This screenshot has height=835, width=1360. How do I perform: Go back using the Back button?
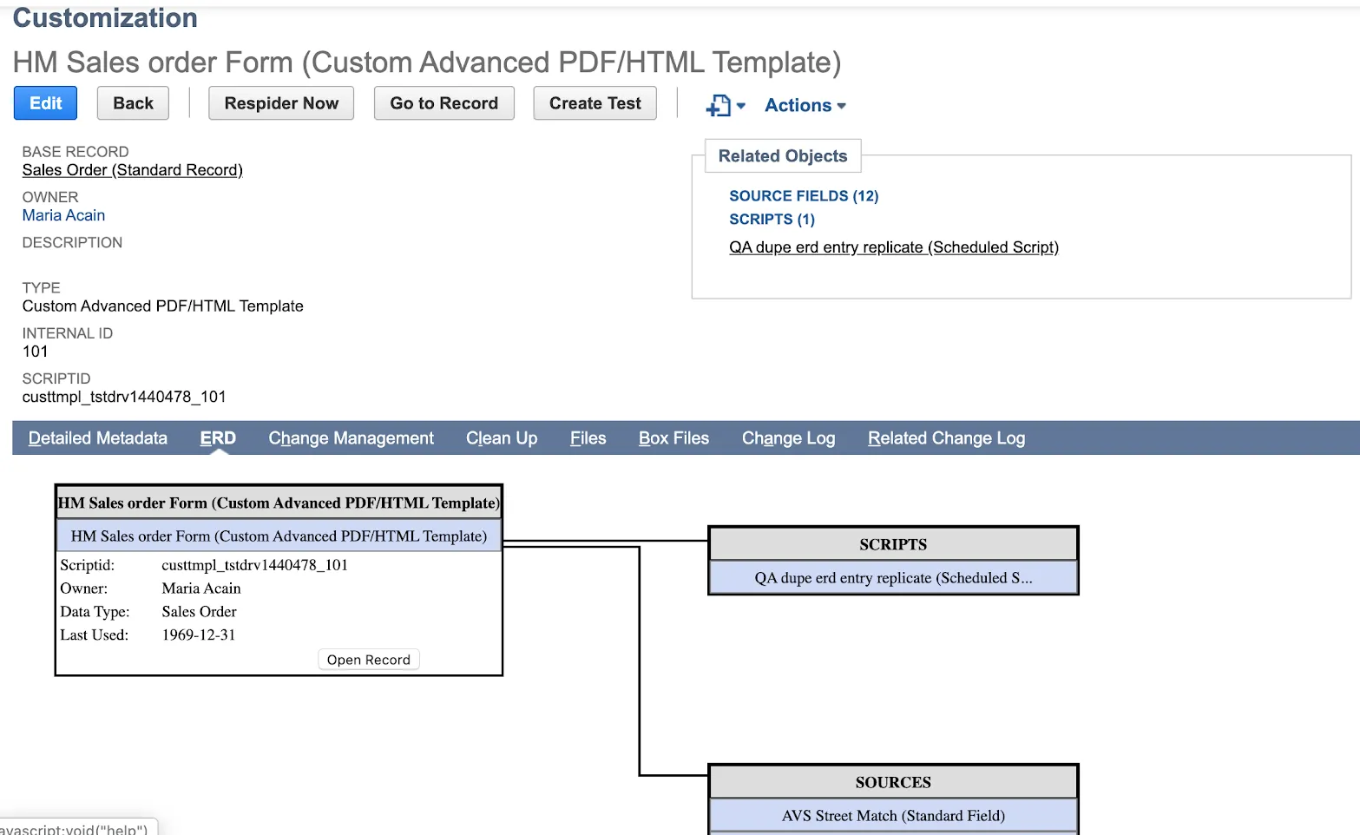[x=133, y=103]
